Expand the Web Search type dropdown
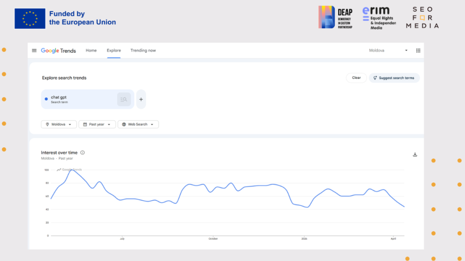465x261 pixels. coord(138,124)
